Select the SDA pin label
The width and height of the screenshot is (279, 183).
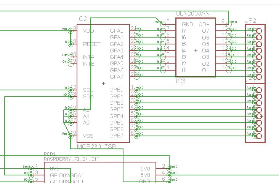[88, 96]
